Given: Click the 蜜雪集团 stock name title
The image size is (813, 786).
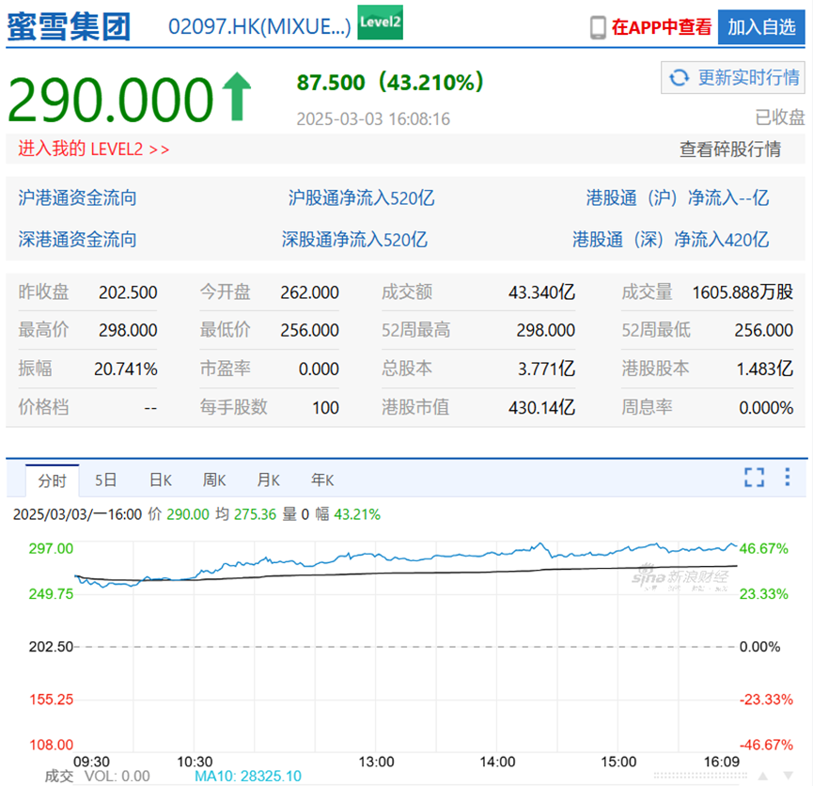Looking at the screenshot, I should pos(69,27).
